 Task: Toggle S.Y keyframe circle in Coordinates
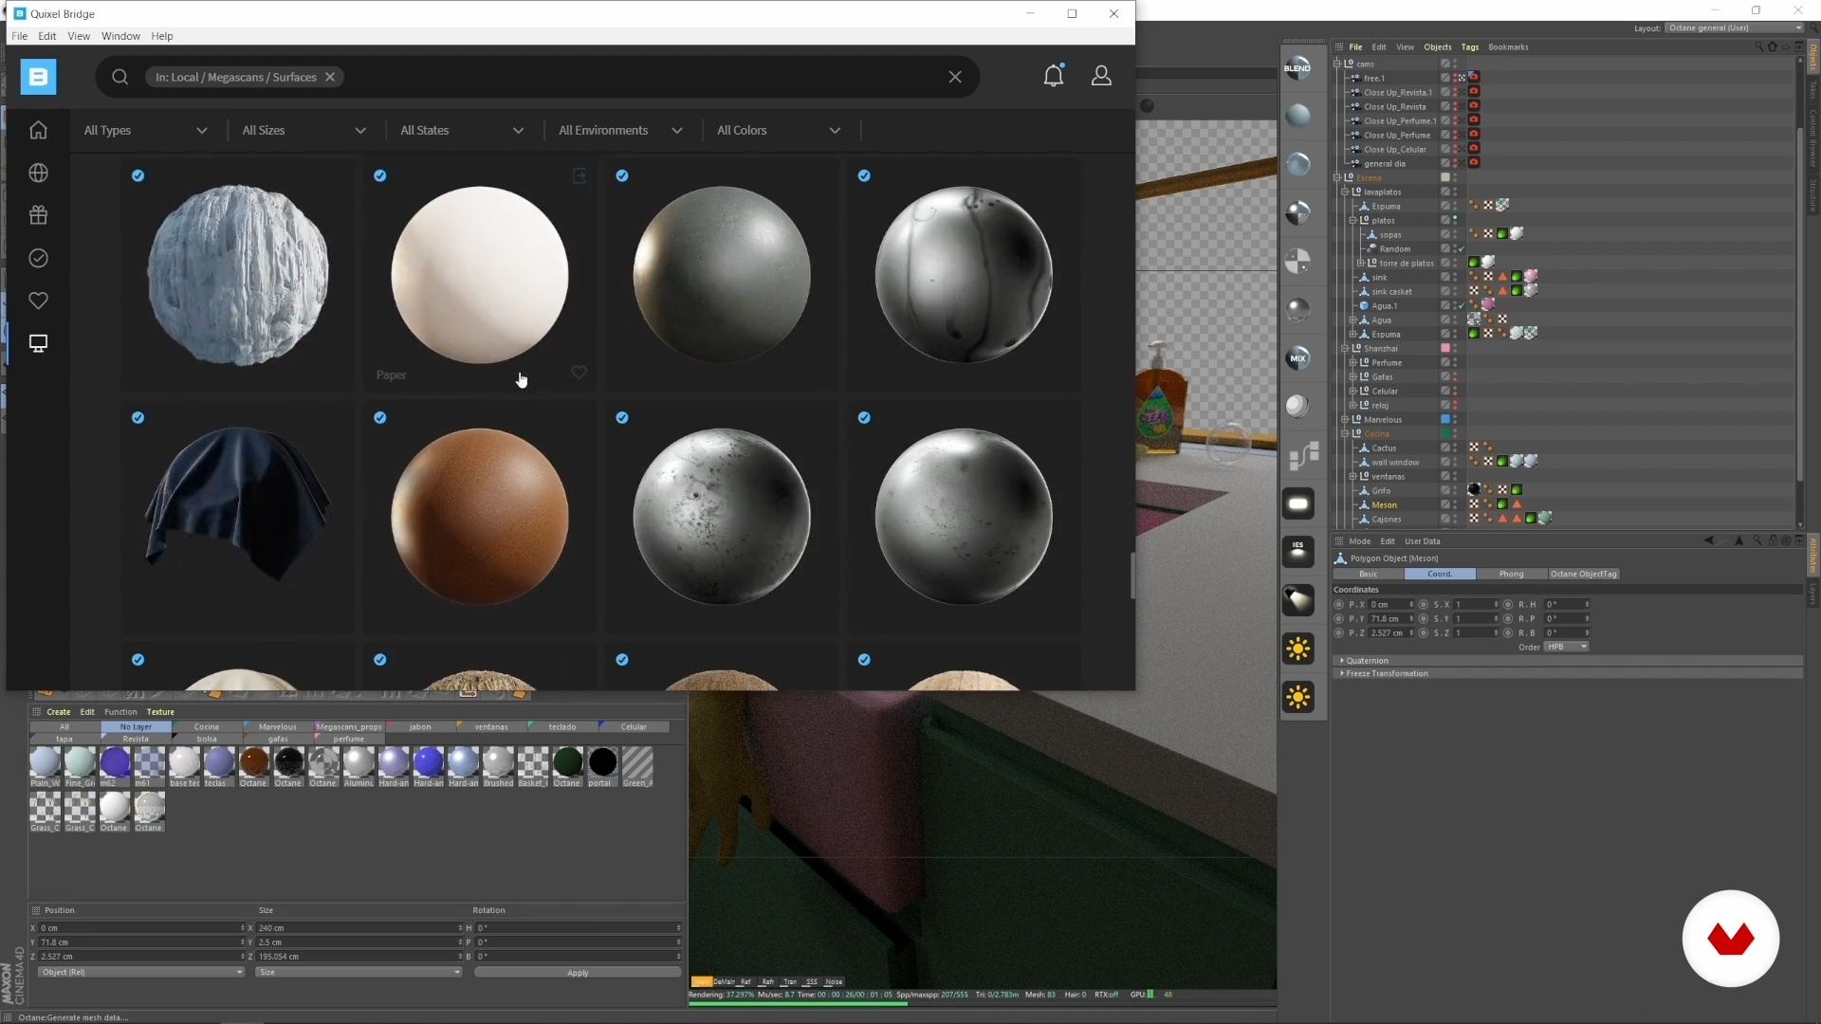[1423, 618]
